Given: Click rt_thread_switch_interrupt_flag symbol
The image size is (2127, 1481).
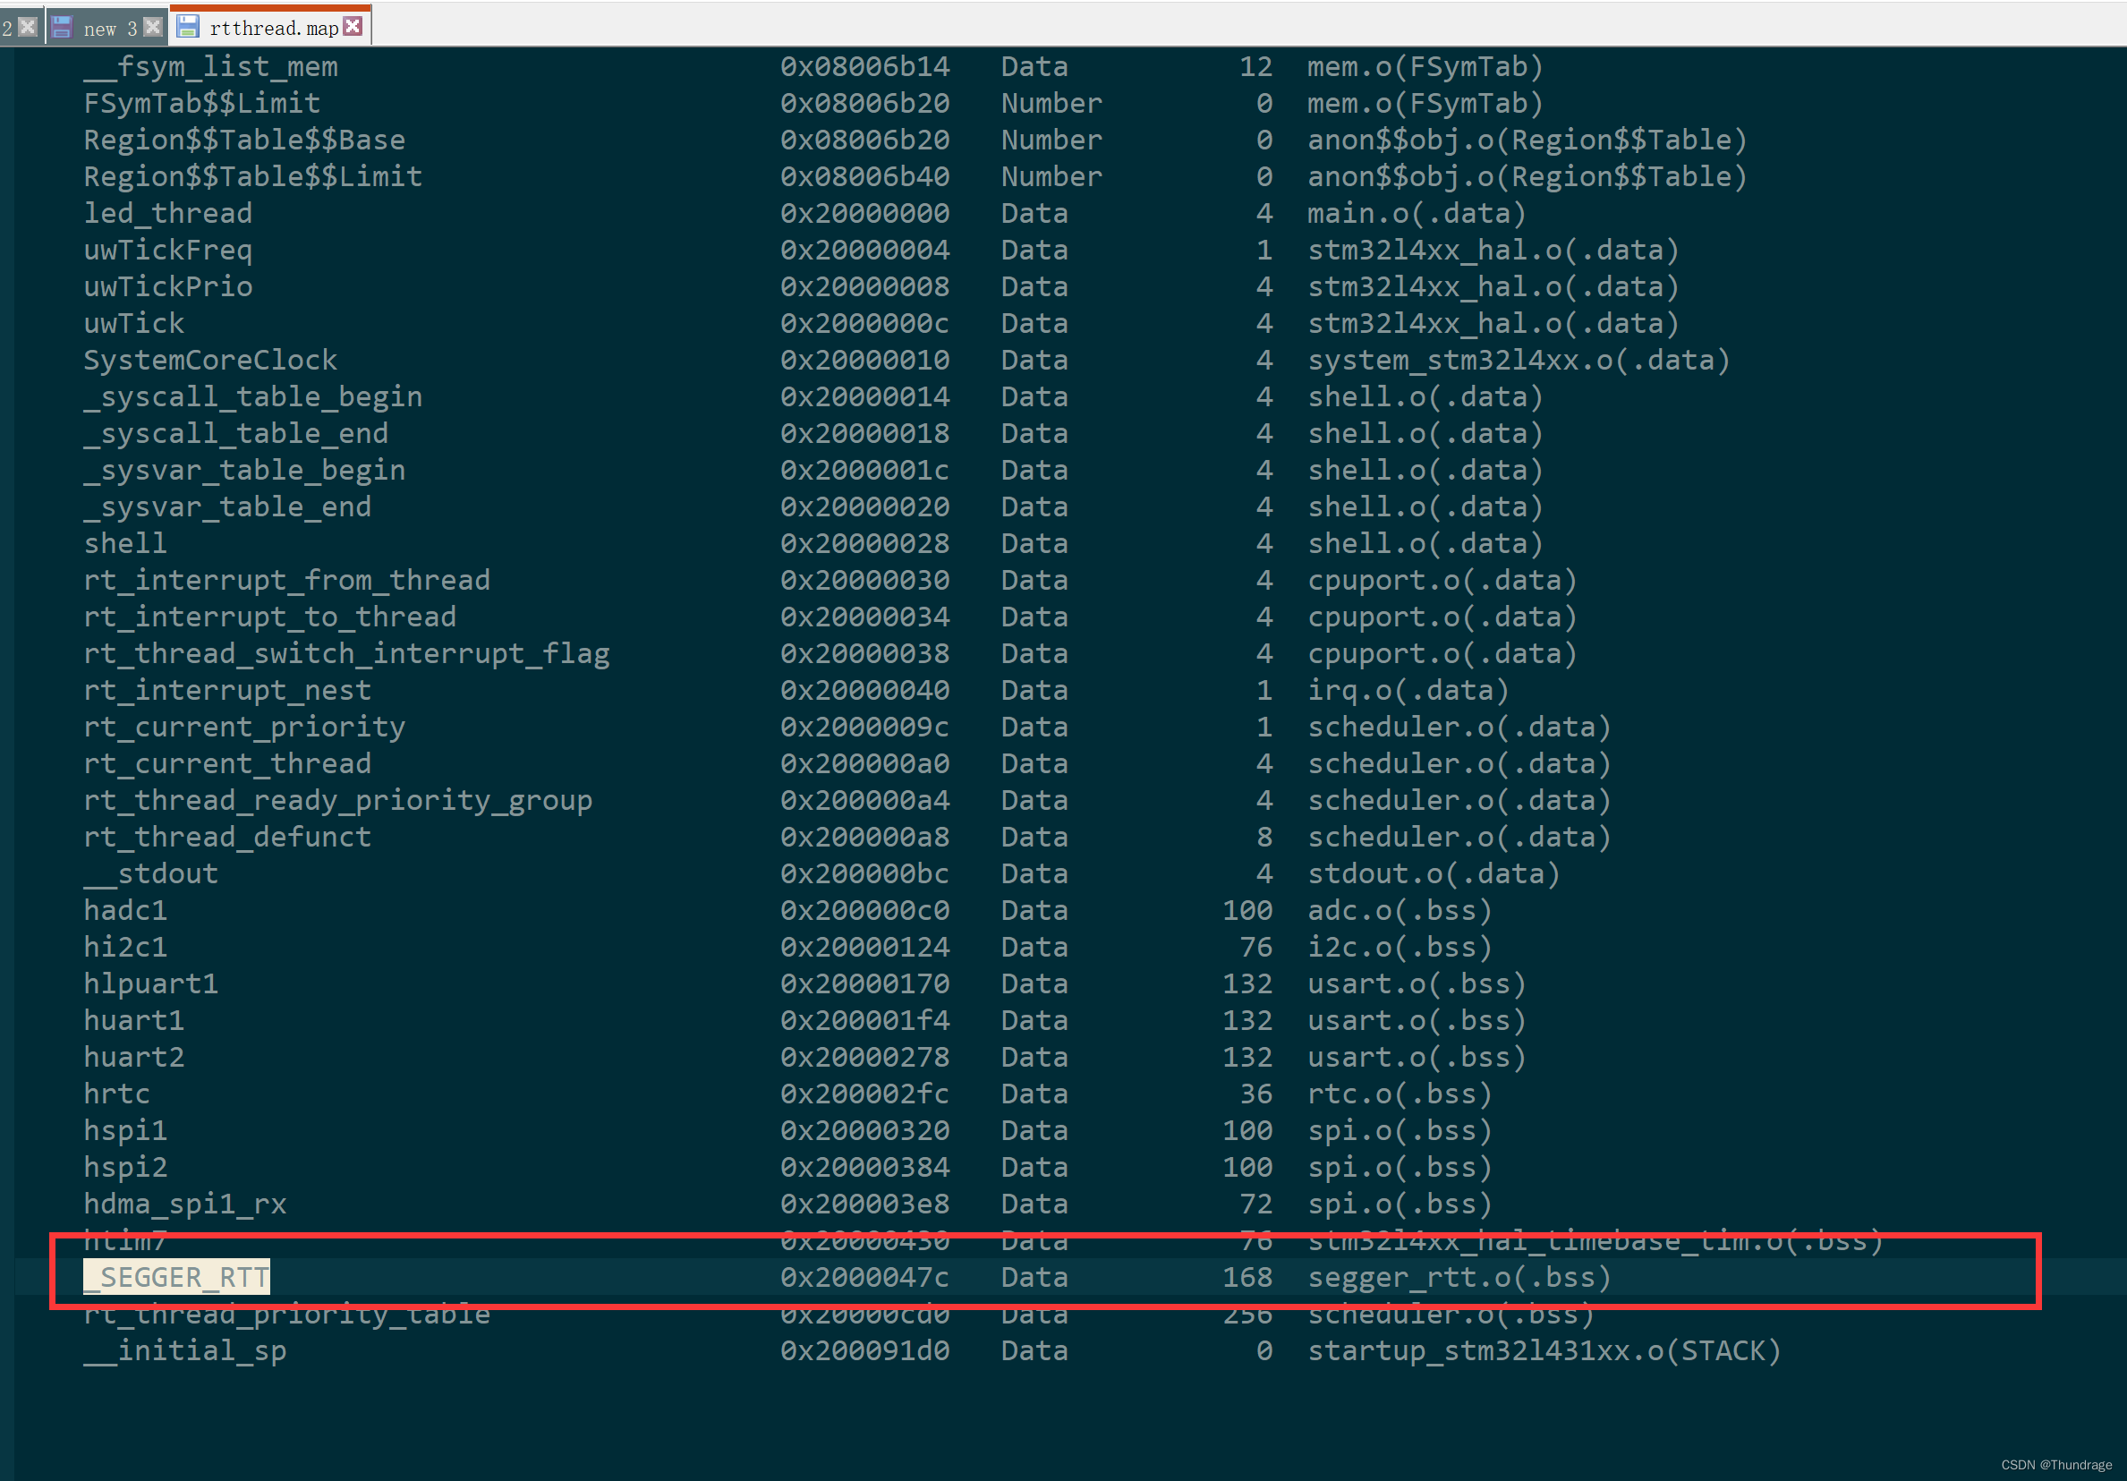Looking at the screenshot, I should pos(346,653).
